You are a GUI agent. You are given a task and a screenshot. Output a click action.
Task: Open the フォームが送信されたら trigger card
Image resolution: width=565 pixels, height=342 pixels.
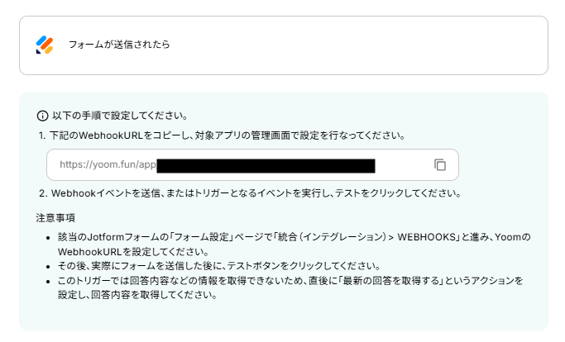coord(284,45)
